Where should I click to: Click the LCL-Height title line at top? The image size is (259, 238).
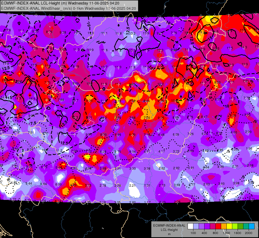pyautogui.click(x=60, y=3)
